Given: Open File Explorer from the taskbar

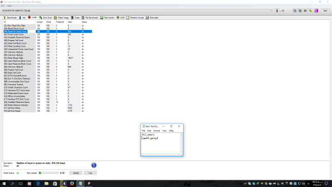Looking at the screenshot, I should [x=46, y=183].
